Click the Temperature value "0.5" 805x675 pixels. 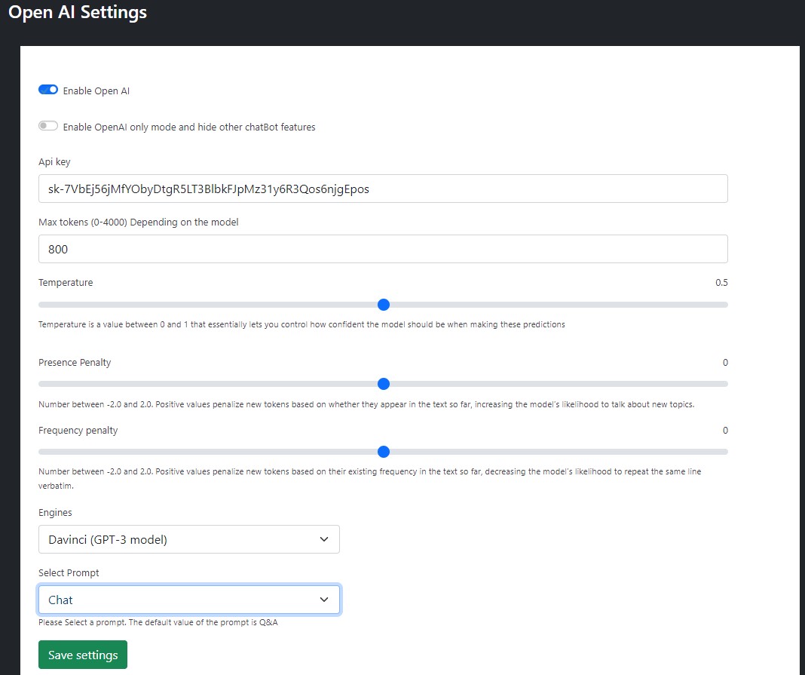point(721,283)
